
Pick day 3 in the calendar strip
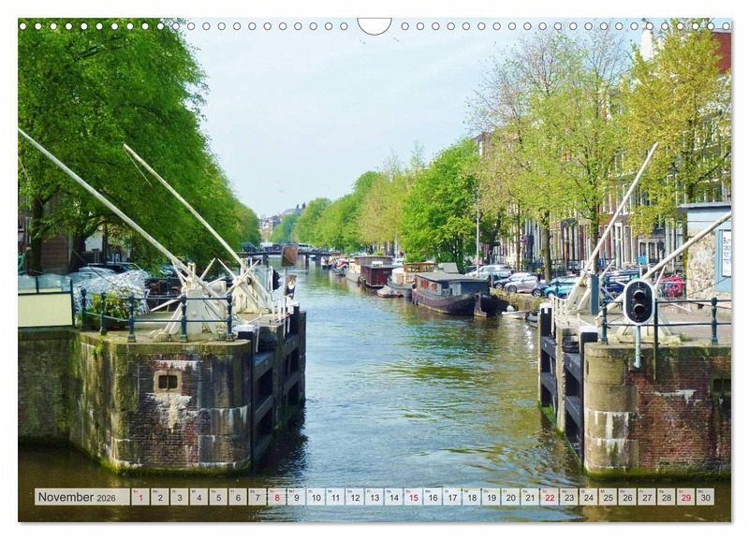pyautogui.click(x=180, y=497)
